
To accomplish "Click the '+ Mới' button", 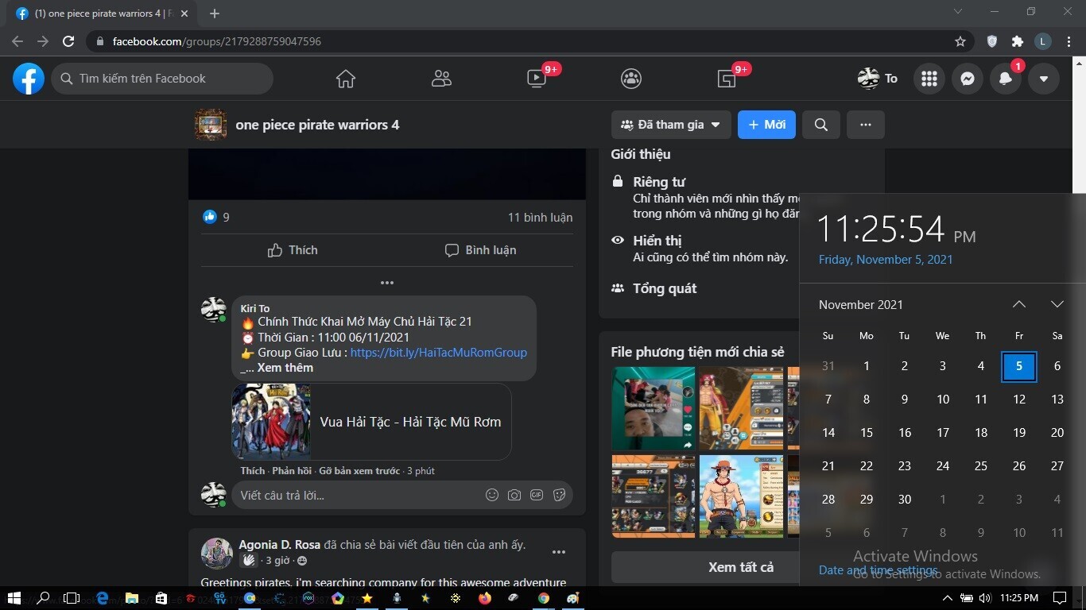I will click(x=766, y=125).
